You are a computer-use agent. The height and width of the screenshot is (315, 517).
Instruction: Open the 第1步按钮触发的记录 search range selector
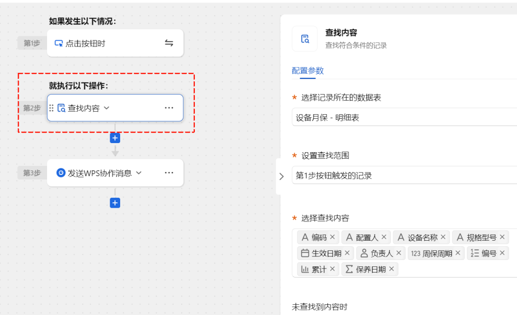[x=404, y=175]
